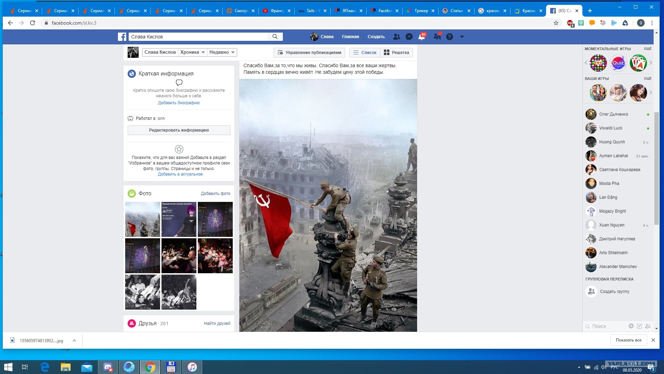Click the page vertical scrollbar
Screen dimensions: 664x374
point(656,168)
